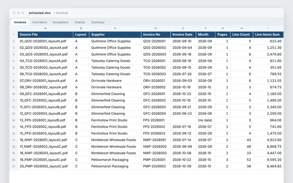Select row 21 via its row number
The height and width of the screenshot is (183, 293).
[x=13, y=167]
